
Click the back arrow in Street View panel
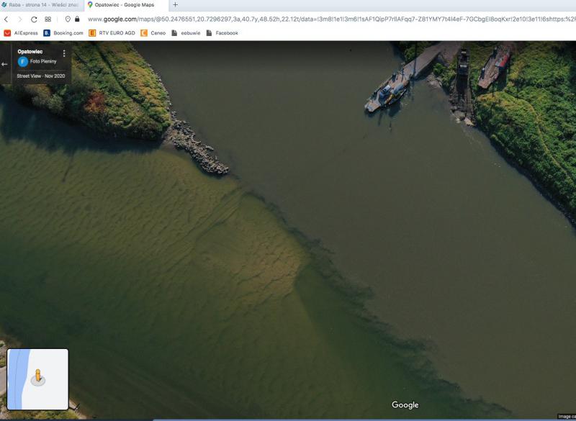pyautogui.click(x=4, y=64)
